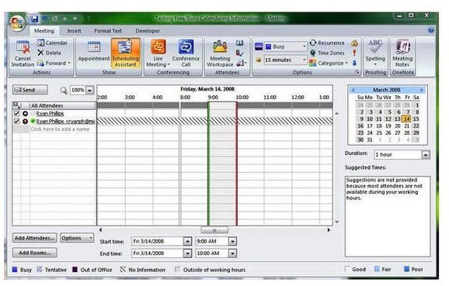Save using the quick access floppy icon
Viewport: 449px width, 286px height.
[x=35, y=19]
